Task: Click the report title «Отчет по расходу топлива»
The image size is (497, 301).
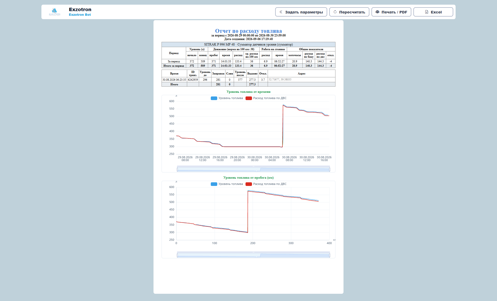Action: 248,31
